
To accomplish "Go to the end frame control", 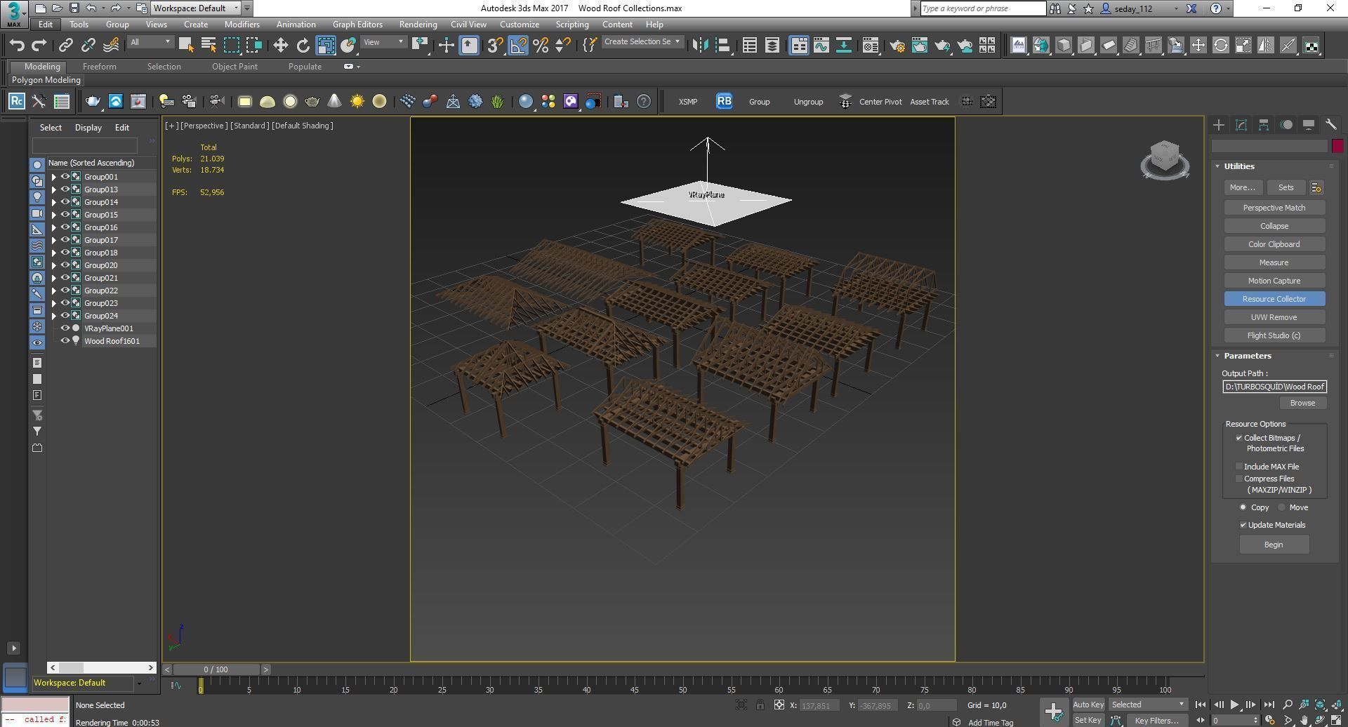I will point(1269,705).
